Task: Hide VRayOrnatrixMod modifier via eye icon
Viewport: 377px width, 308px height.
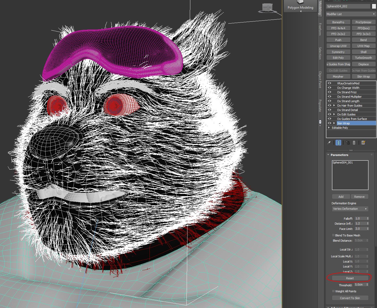Action: [x=329, y=83]
